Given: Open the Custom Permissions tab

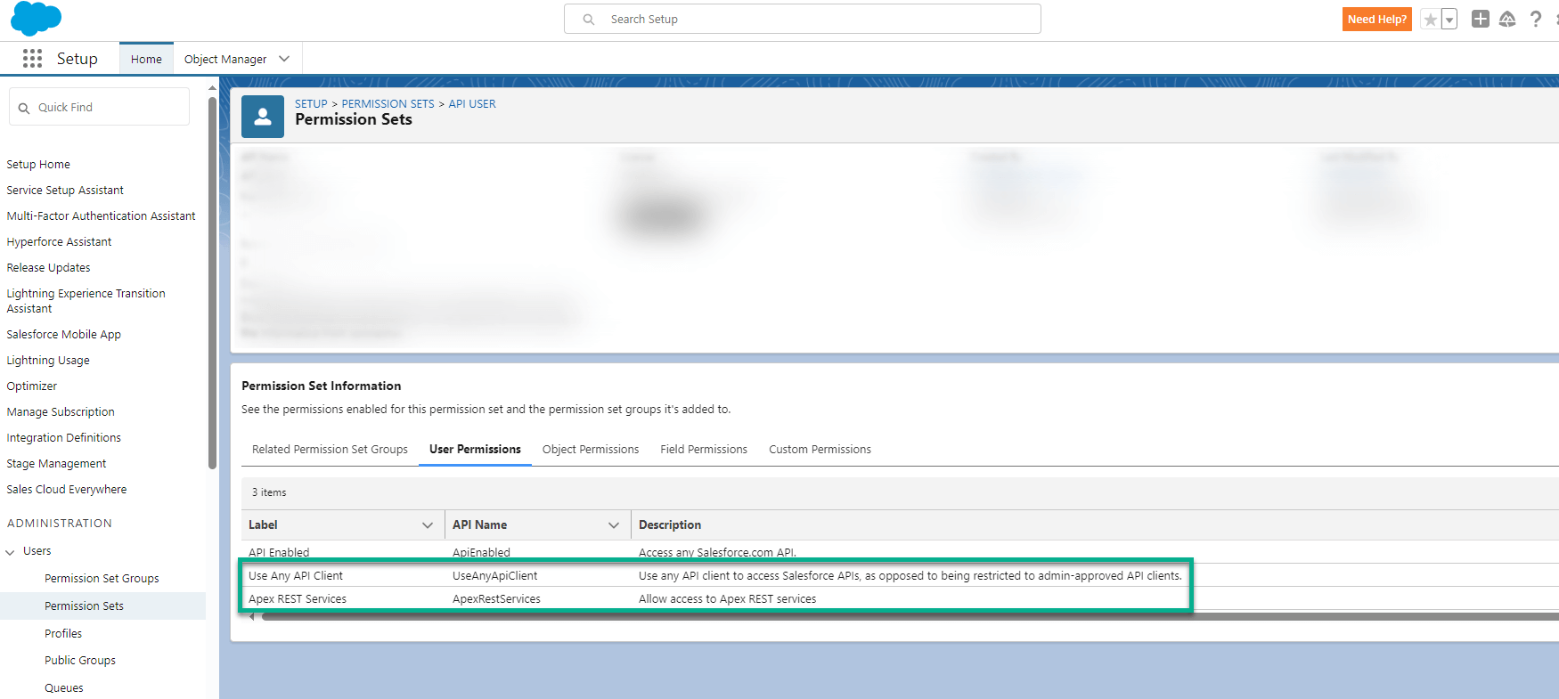Looking at the screenshot, I should [x=820, y=449].
